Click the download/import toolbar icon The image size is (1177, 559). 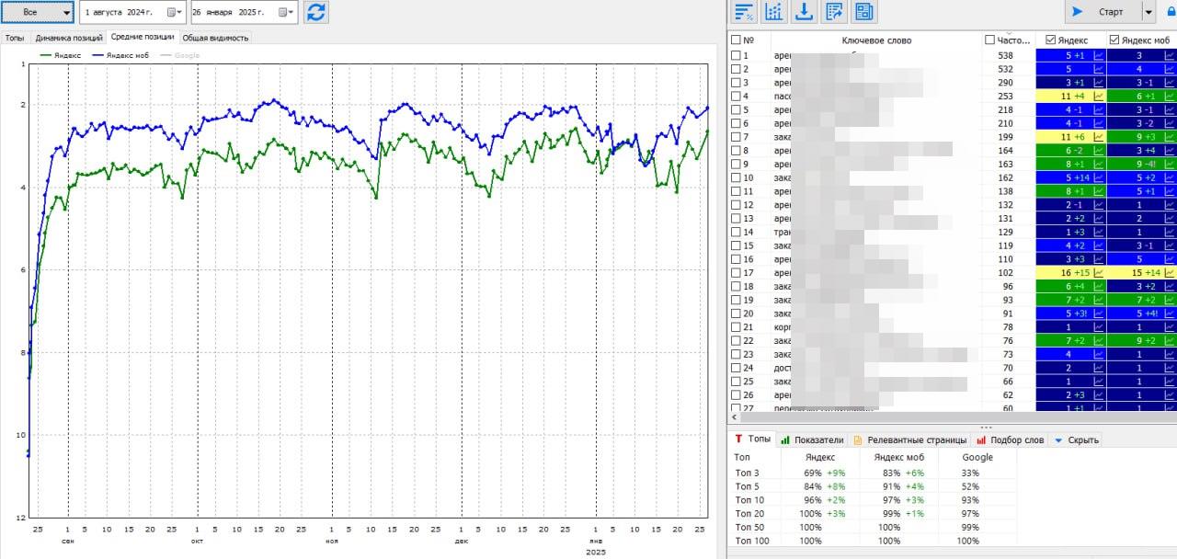805,12
